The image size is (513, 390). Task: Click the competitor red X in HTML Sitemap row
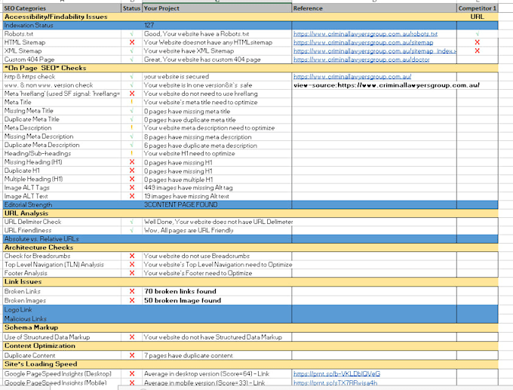tap(477, 42)
